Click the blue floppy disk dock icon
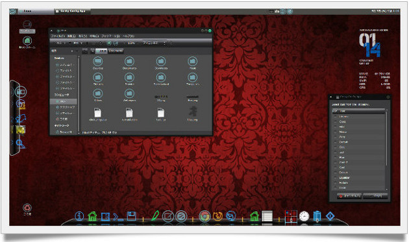This screenshot has height=242, width=409. click(131, 217)
